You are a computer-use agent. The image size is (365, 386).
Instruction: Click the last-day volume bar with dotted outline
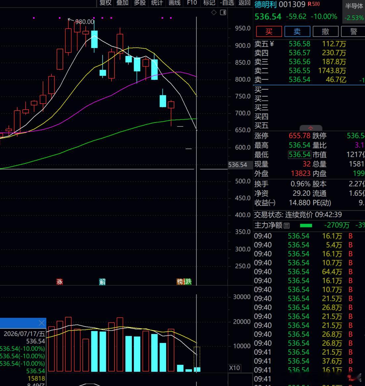pos(197,359)
